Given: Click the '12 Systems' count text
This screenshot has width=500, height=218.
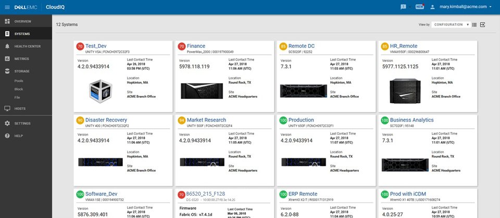Looking at the screenshot, I should coord(67,24).
